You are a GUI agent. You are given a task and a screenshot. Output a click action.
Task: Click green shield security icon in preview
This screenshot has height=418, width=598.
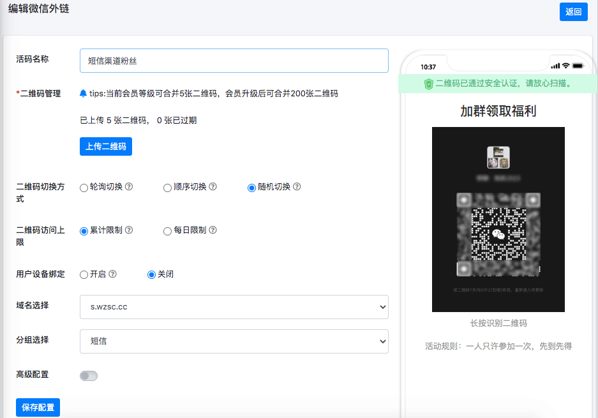coord(428,84)
